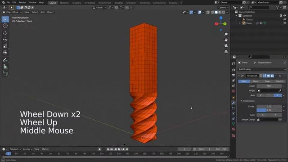Click the Y axis on navigation gizmo

pos(225,24)
